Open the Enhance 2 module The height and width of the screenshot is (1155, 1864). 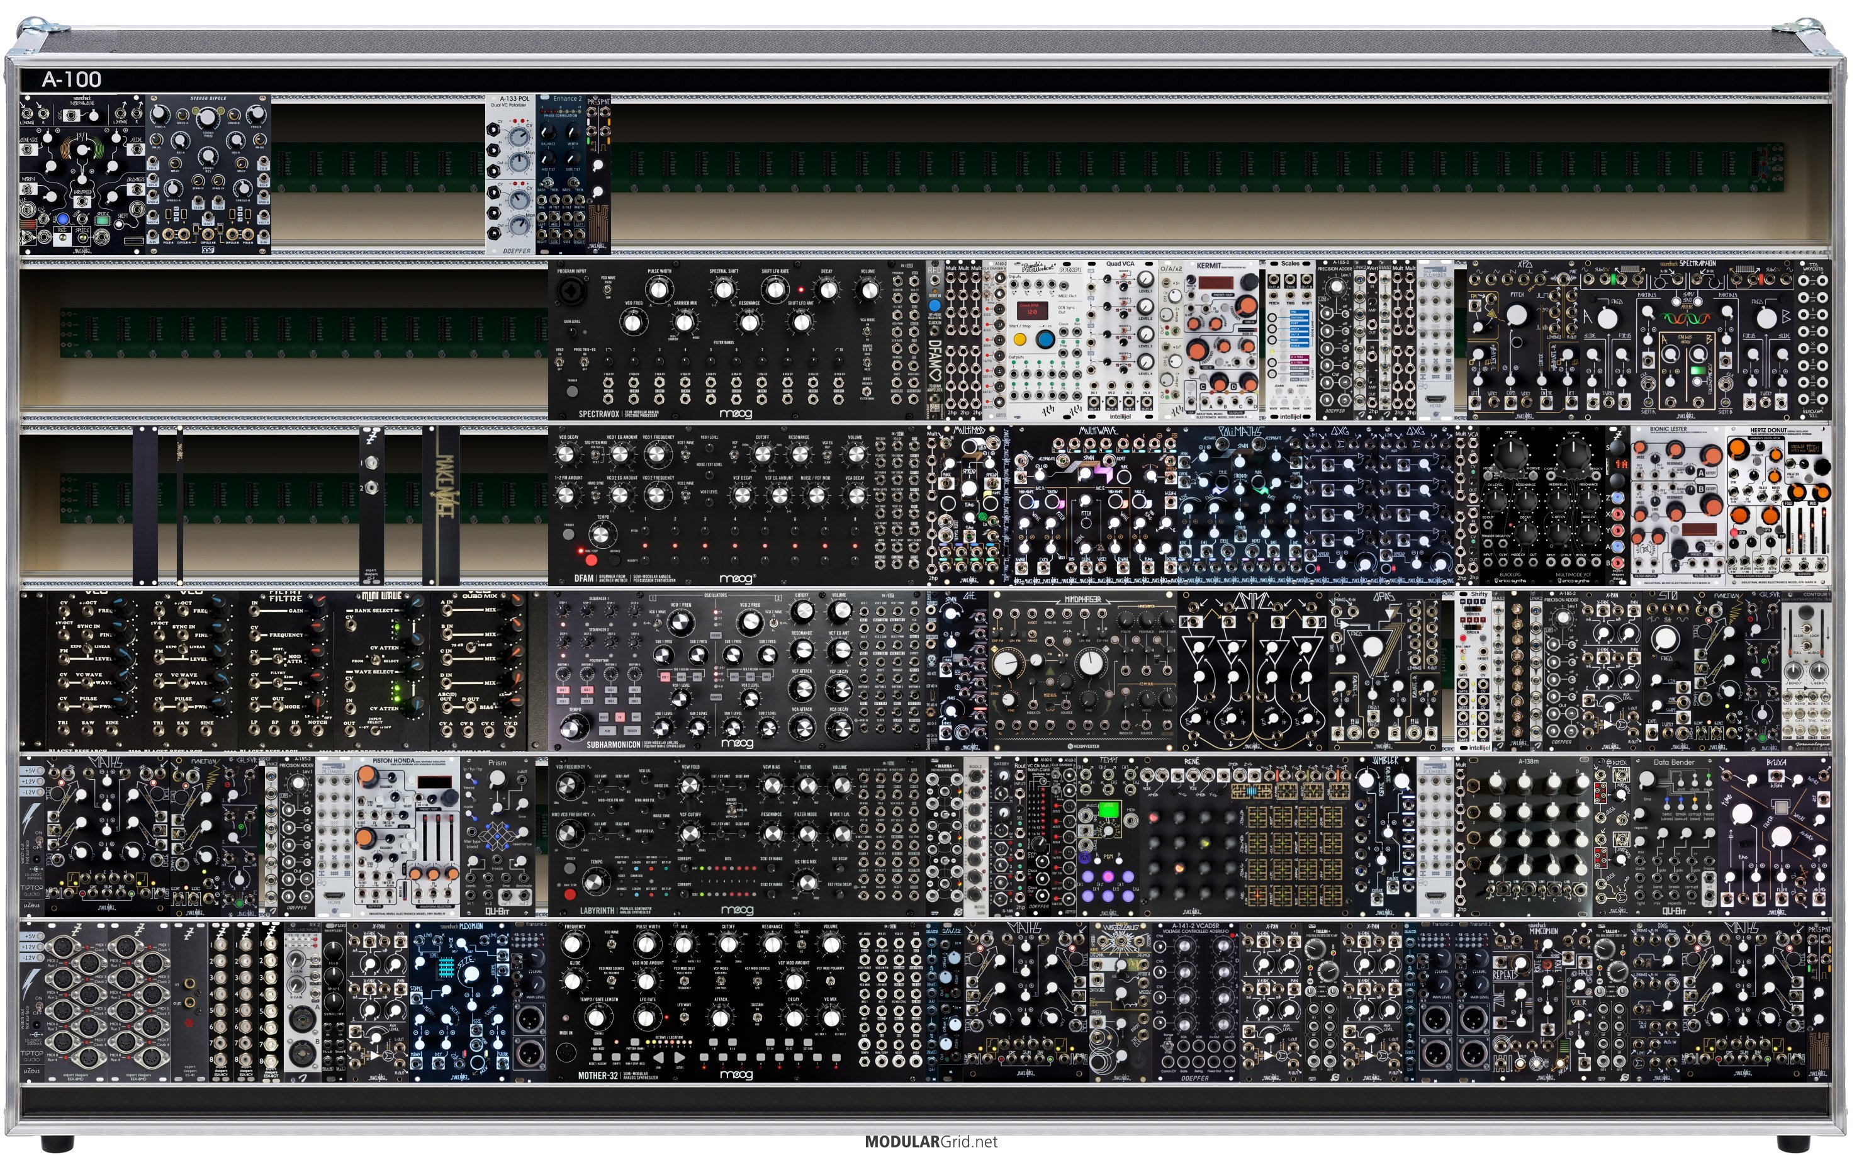(x=563, y=174)
